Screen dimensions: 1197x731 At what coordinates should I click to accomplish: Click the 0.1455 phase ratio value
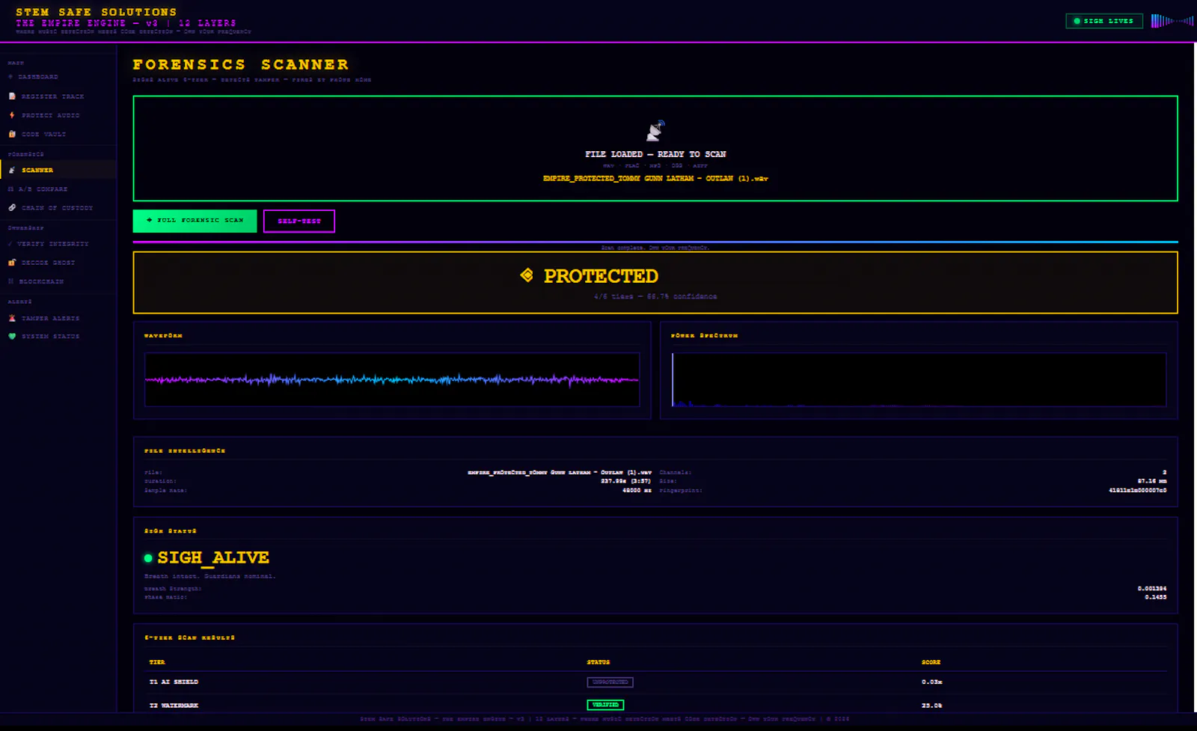pos(1155,597)
